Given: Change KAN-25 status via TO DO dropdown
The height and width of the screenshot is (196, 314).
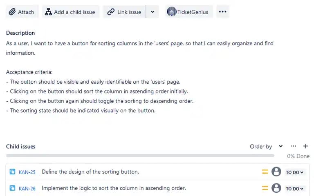Looking at the screenshot, I should tap(294, 172).
